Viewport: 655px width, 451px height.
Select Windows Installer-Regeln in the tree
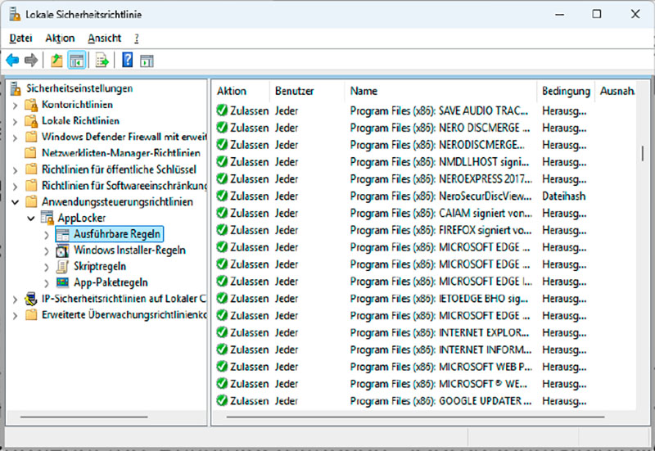coord(129,250)
